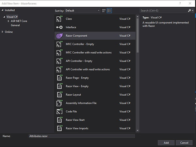196x147 pixels.
Task: Click the purple Razor Component icon
Action: coord(59,36)
